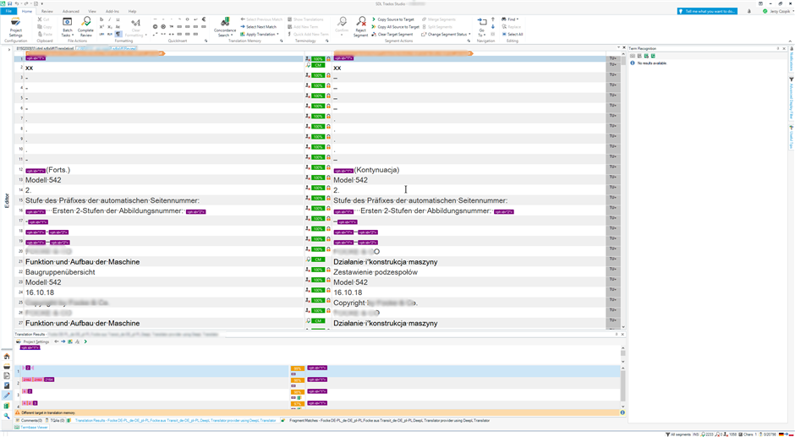
Task: Expand QuickInsert group dialog launcher
Action: click(206, 41)
